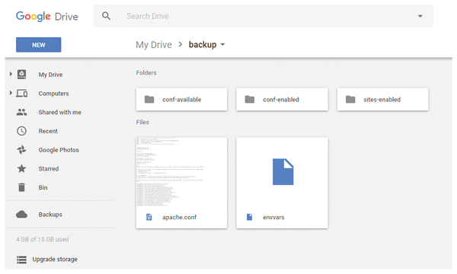The image size is (457, 274).
Task: Open Shared with me
Action: (59, 113)
